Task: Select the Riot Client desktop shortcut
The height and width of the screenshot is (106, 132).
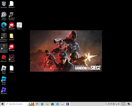Action: click(x=12, y=47)
